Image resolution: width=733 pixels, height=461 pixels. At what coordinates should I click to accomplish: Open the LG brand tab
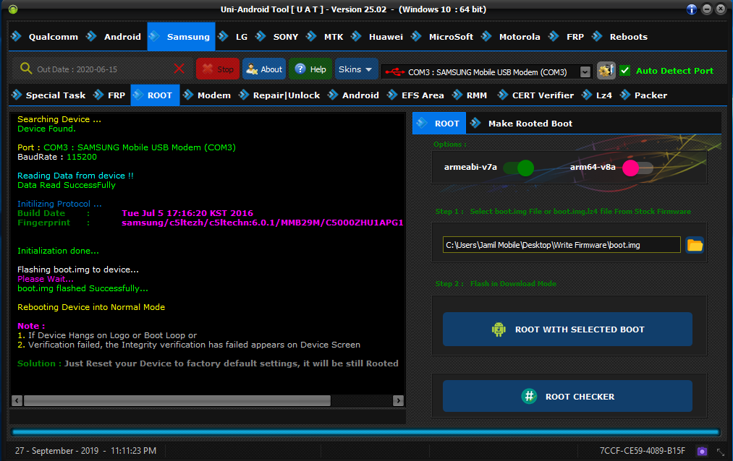tap(233, 36)
